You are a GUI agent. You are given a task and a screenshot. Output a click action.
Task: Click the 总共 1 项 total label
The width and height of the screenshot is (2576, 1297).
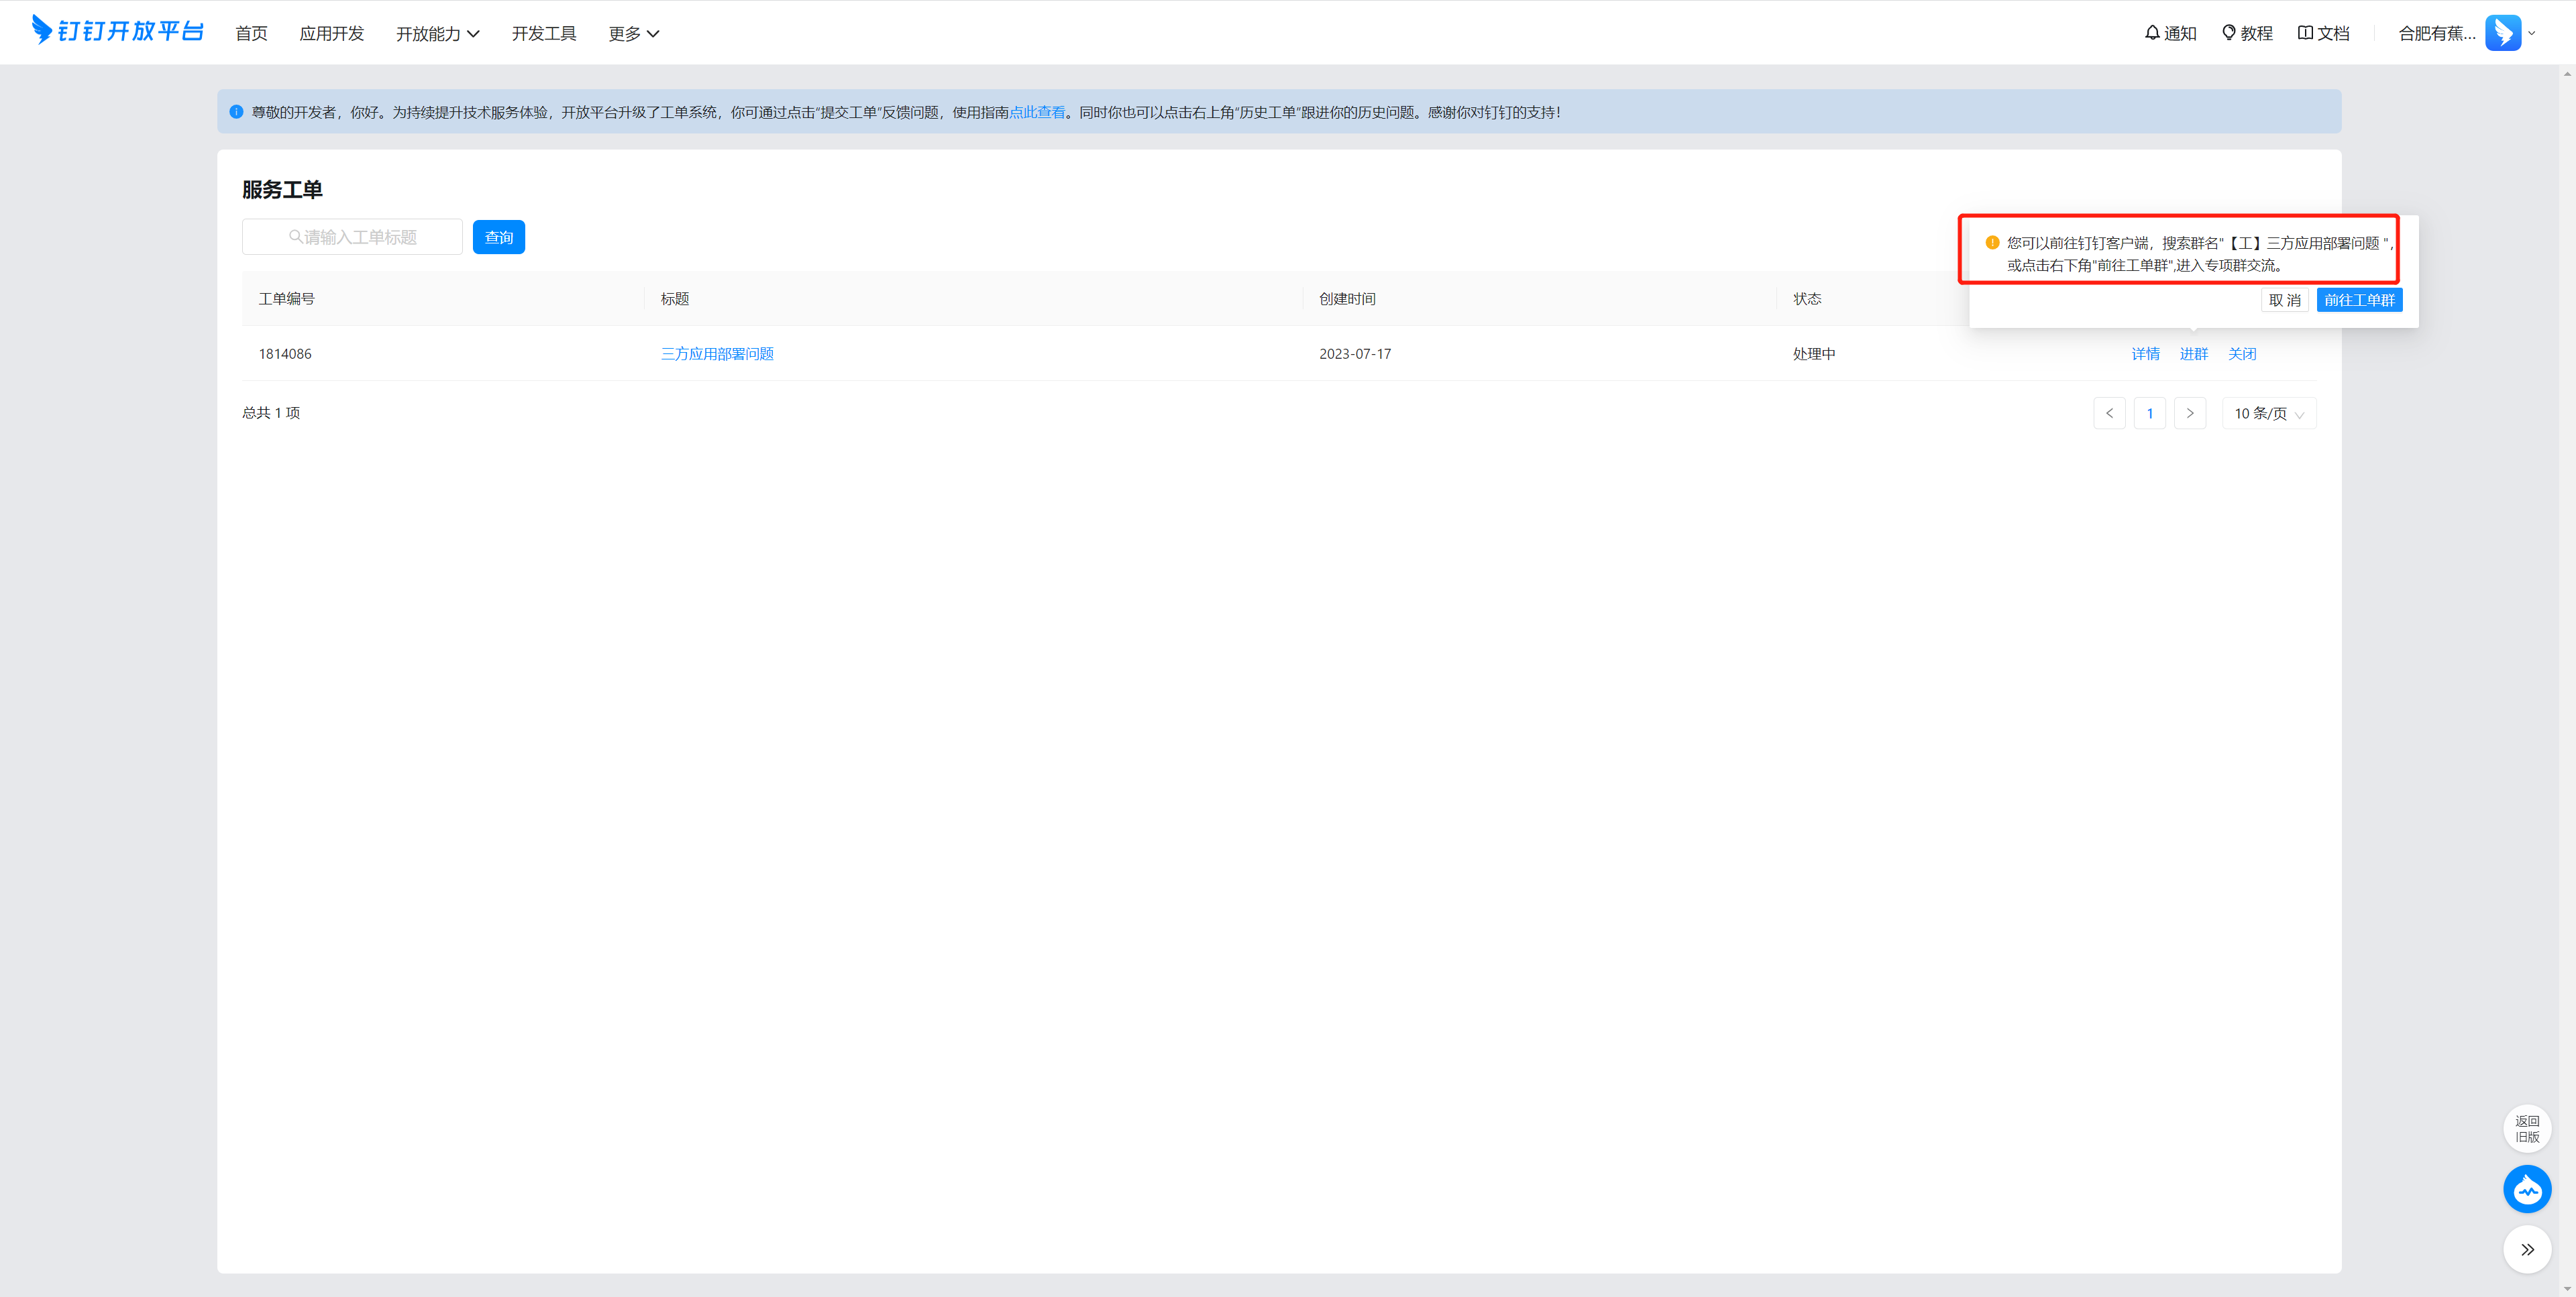(271, 413)
